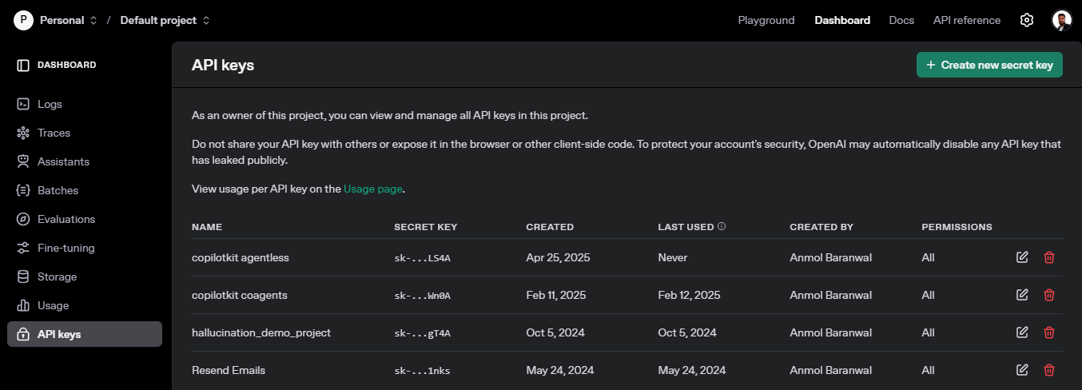Follow the Usage page link
Screen dimensions: 1082x390
[x=373, y=189]
